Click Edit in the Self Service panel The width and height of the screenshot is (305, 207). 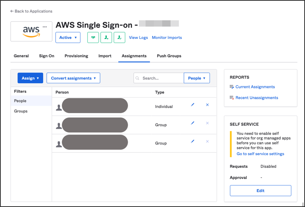(x=260, y=191)
